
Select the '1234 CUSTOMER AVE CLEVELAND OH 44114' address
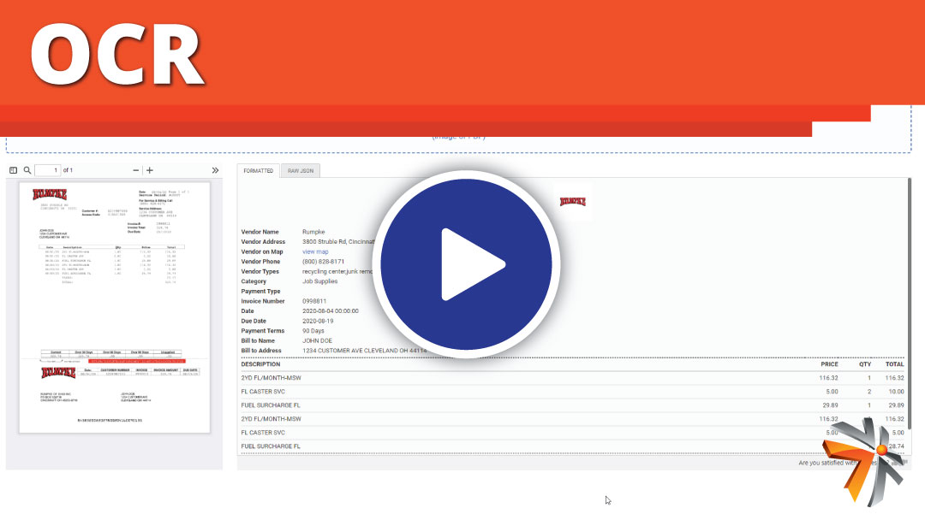pyautogui.click(x=364, y=351)
